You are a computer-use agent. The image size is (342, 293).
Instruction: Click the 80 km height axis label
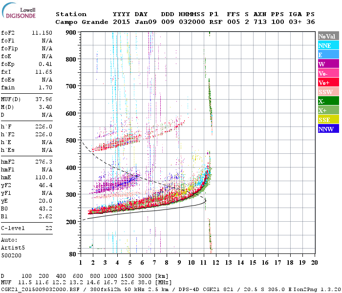72,254
